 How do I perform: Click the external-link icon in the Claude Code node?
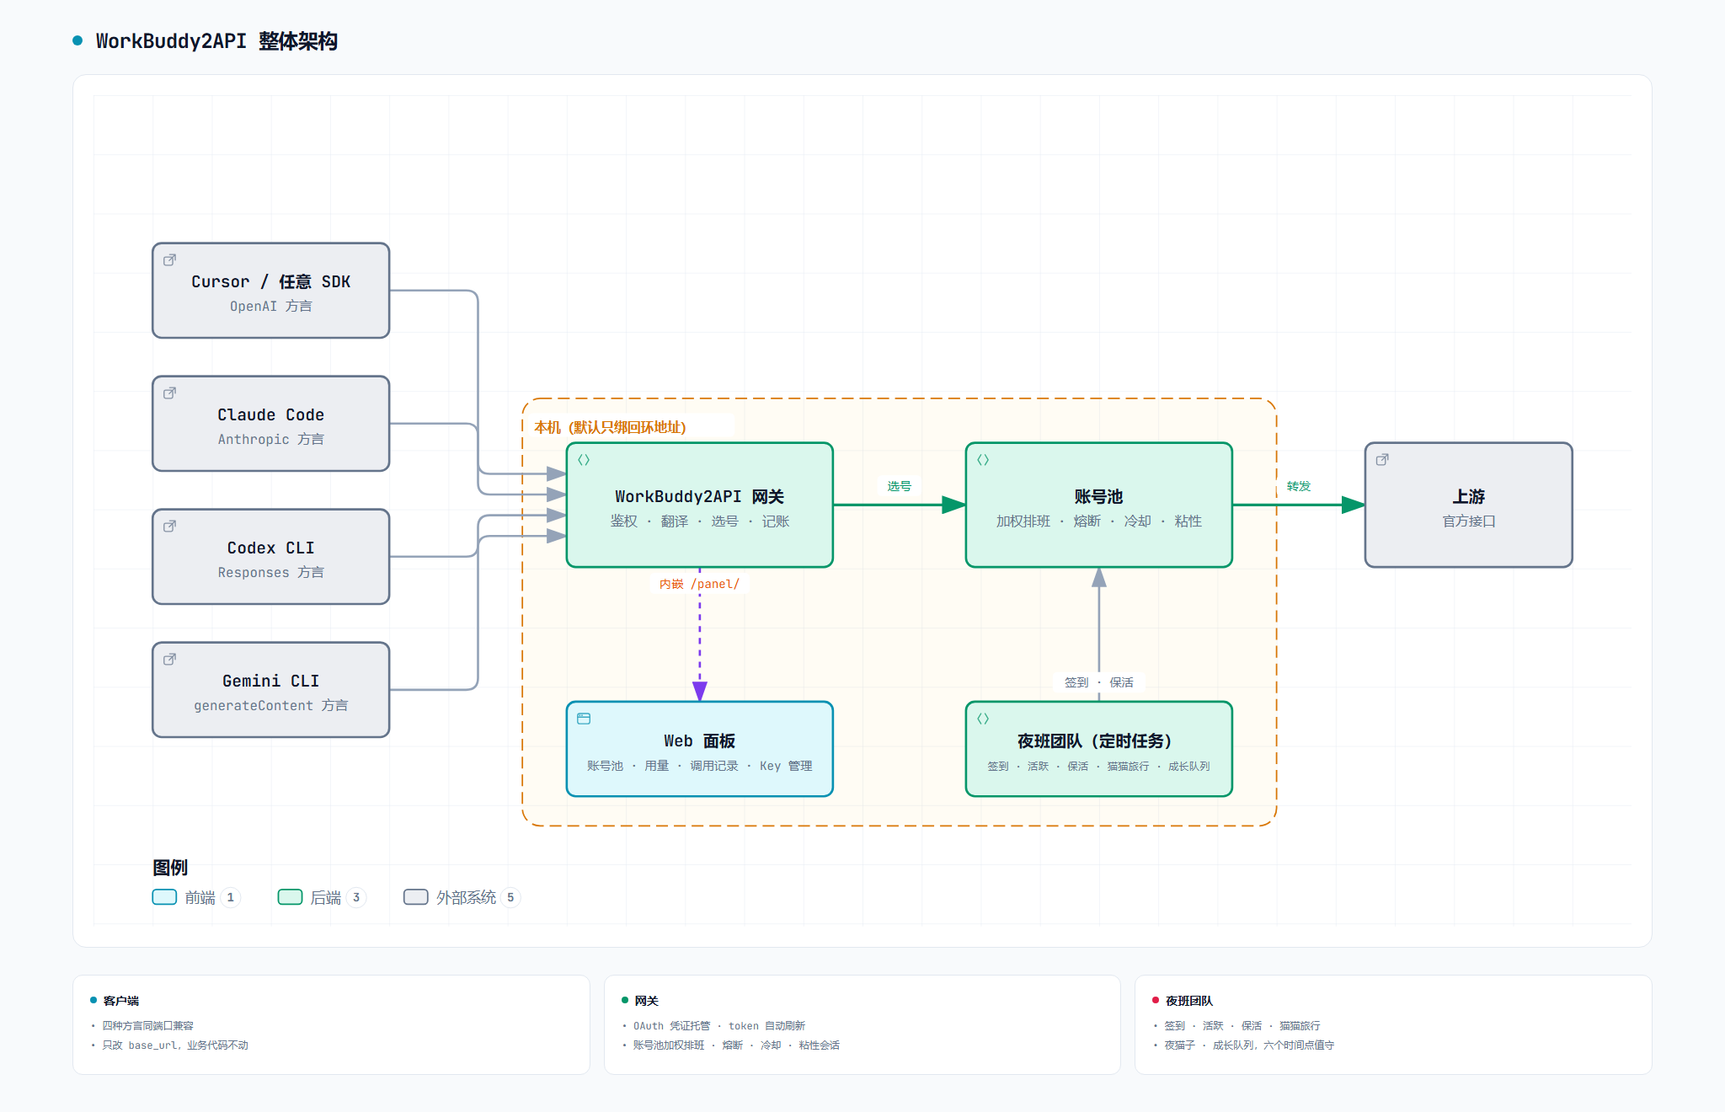point(169,393)
